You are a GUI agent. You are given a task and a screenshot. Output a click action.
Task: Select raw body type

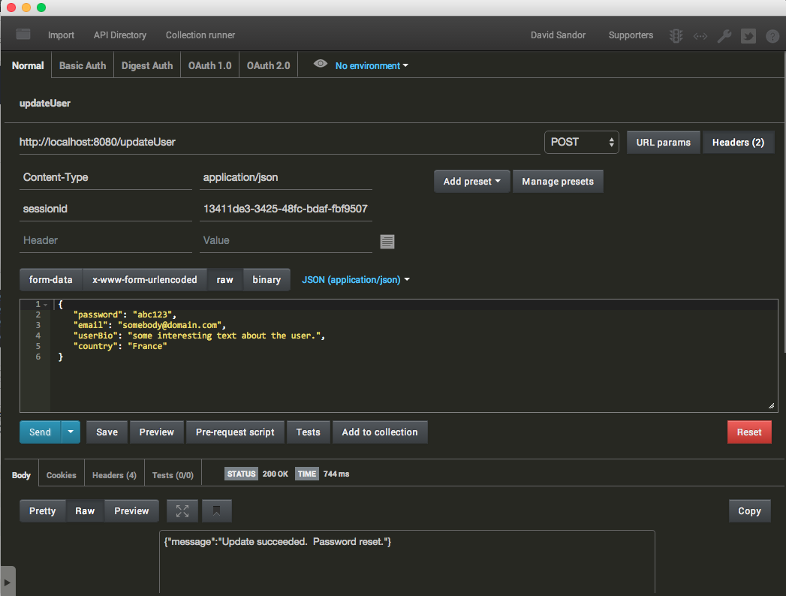(x=224, y=280)
